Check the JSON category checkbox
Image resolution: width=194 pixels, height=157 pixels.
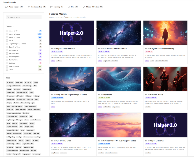pos(7,40)
